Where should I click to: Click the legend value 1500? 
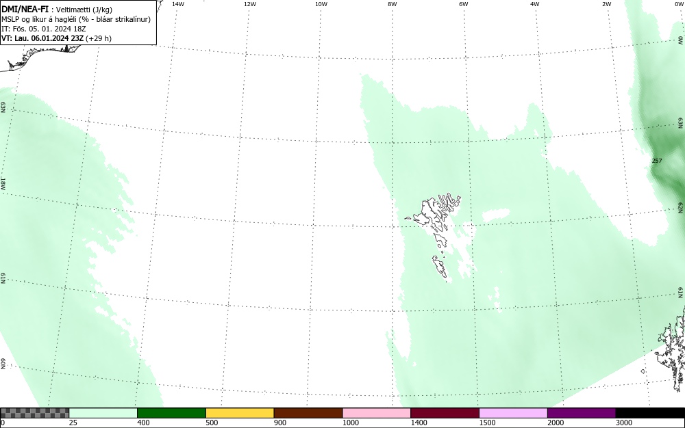[x=487, y=423]
